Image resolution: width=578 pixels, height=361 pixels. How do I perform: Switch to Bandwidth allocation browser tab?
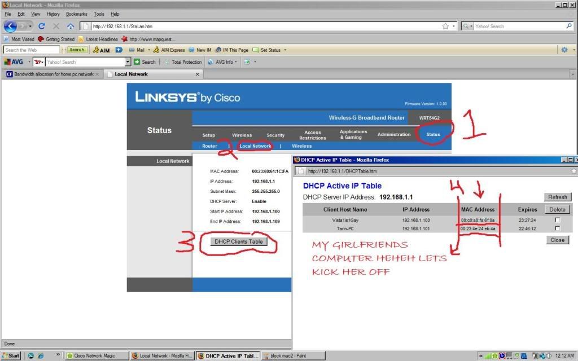pyautogui.click(x=53, y=74)
